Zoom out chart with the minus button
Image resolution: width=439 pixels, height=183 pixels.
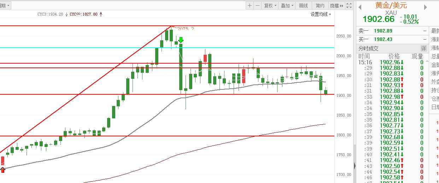click(x=258, y=6)
